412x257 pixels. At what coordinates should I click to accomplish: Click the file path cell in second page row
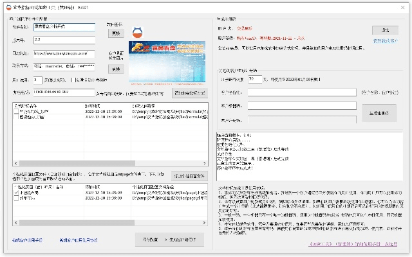[x=170, y=199]
